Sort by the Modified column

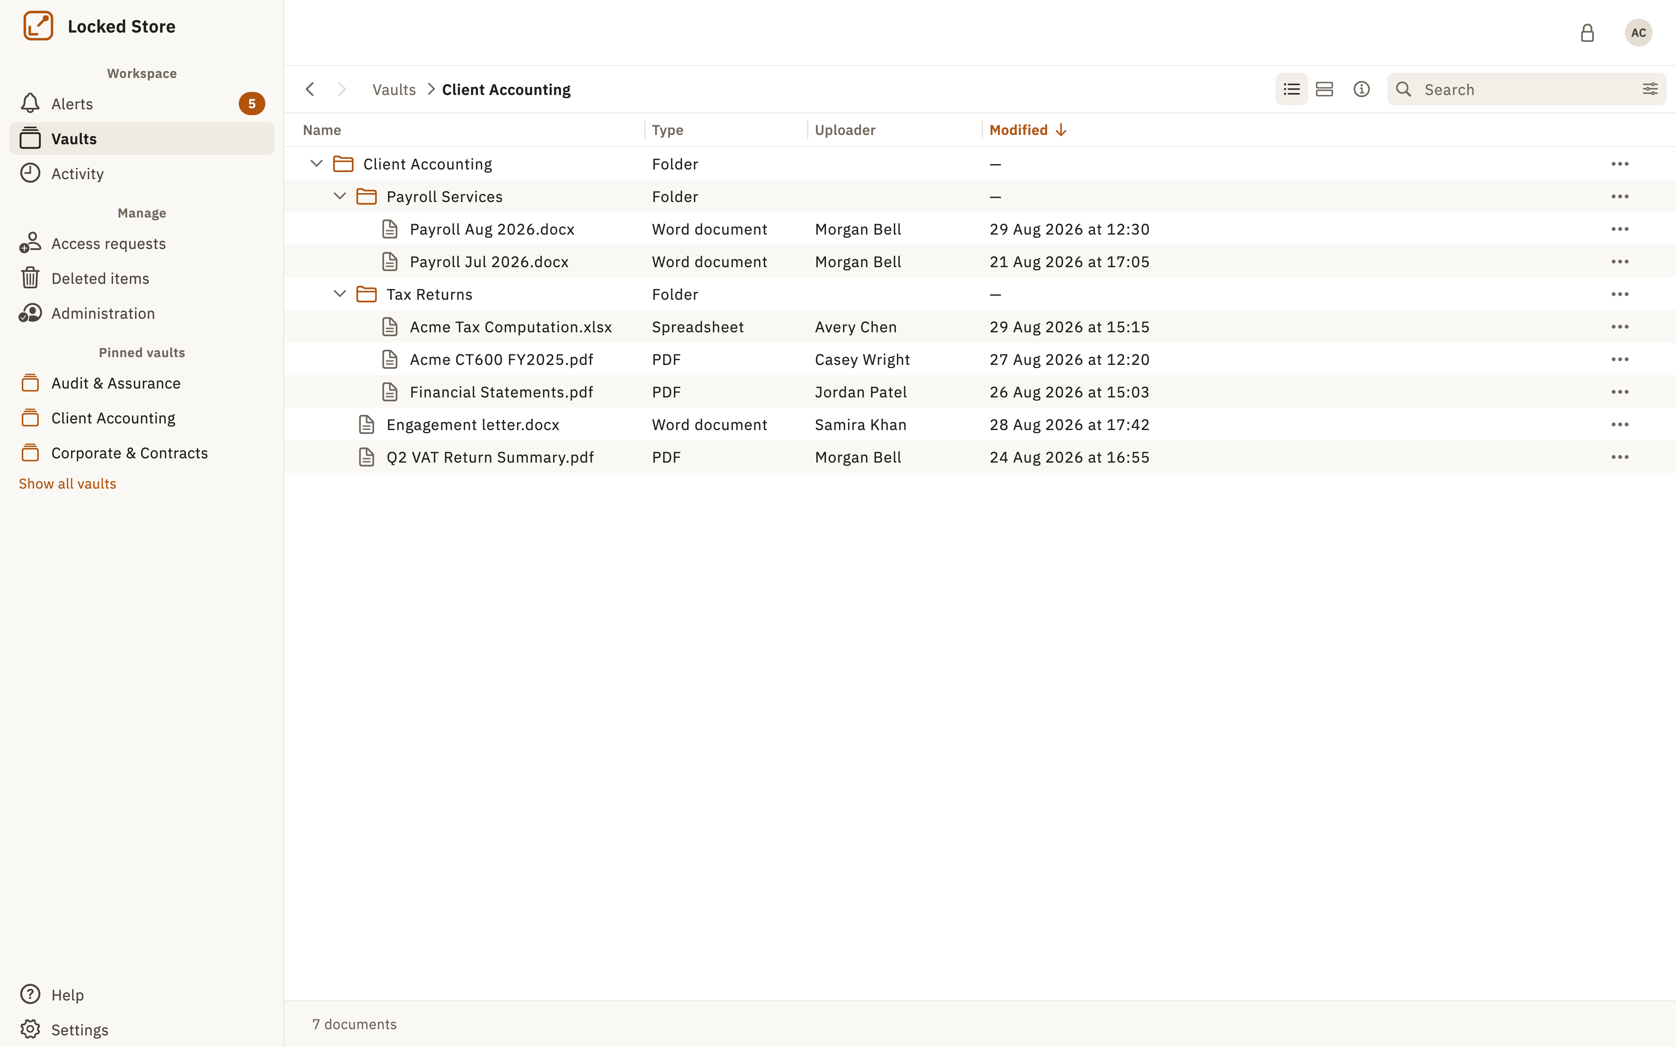pyautogui.click(x=1028, y=130)
